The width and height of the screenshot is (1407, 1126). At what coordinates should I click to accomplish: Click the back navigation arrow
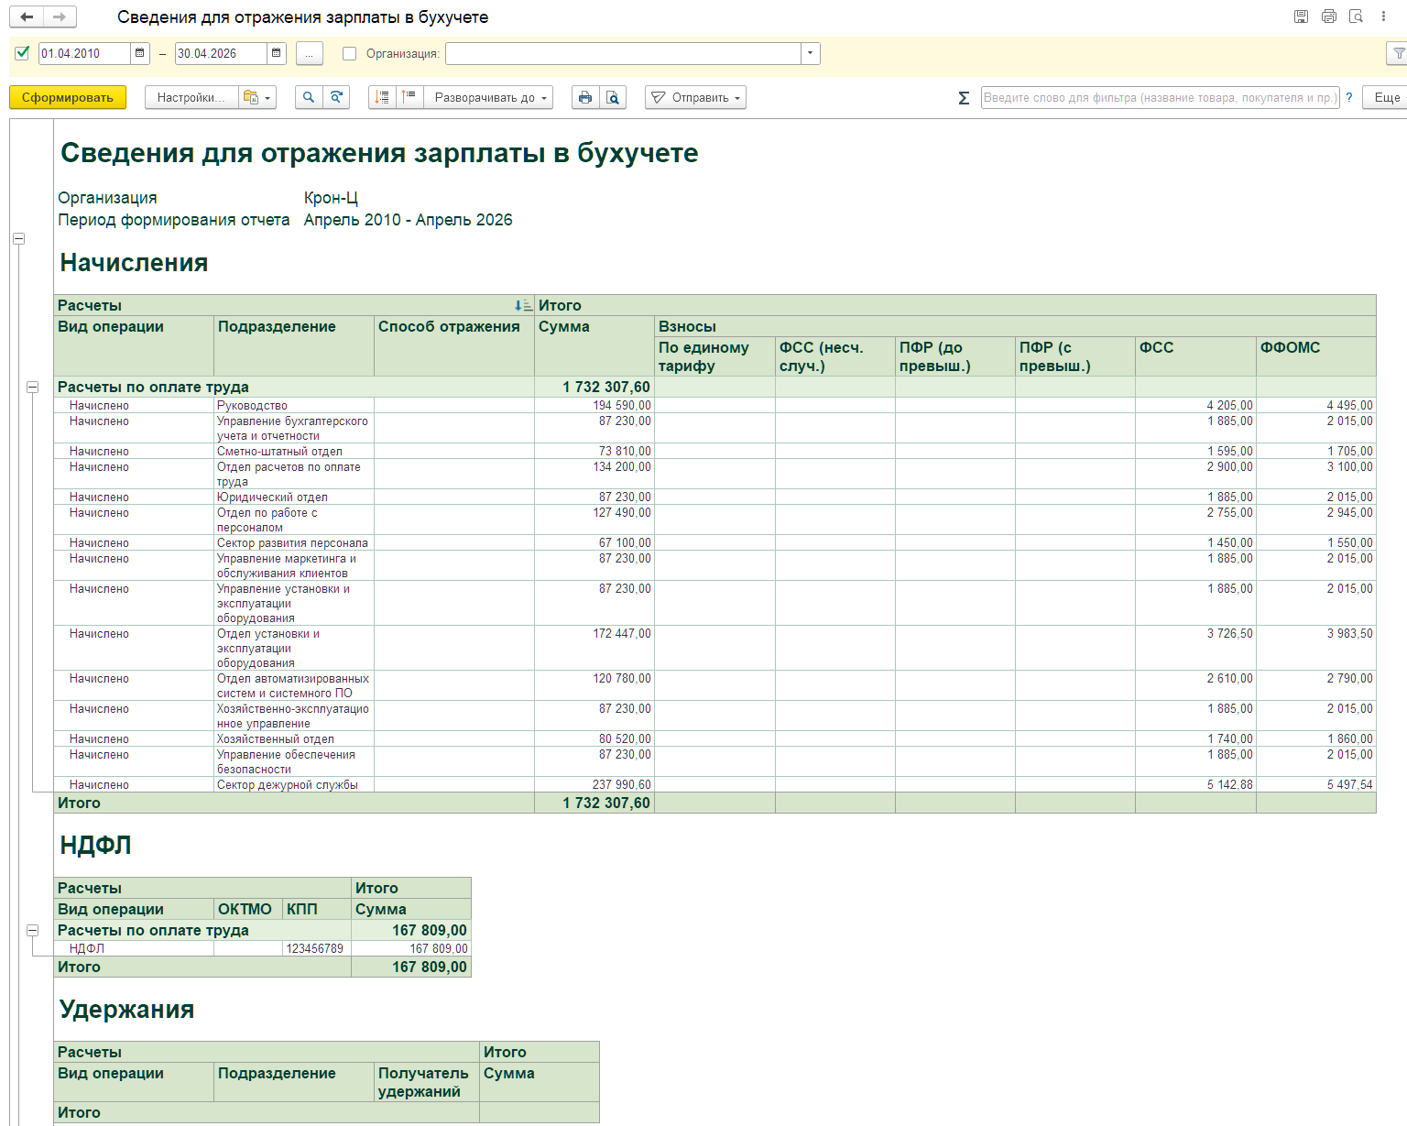[x=27, y=16]
